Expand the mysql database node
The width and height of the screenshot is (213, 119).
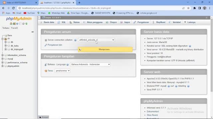(2, 59)
